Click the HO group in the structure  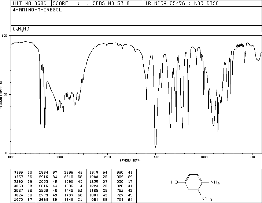click(175, 182)
